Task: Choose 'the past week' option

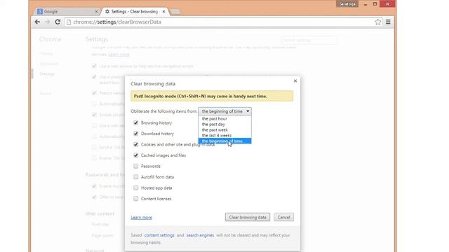Action: [x=224, y=129]
